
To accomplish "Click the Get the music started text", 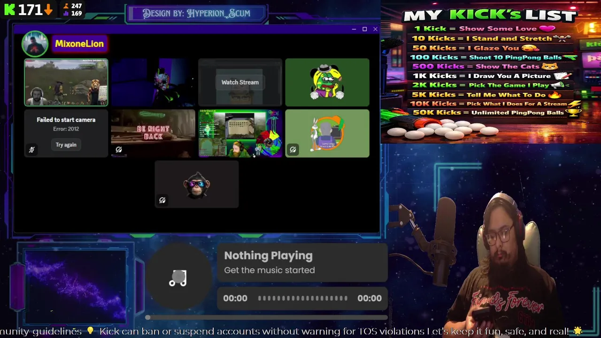I will pyautogui.click(x=270, y=270).
